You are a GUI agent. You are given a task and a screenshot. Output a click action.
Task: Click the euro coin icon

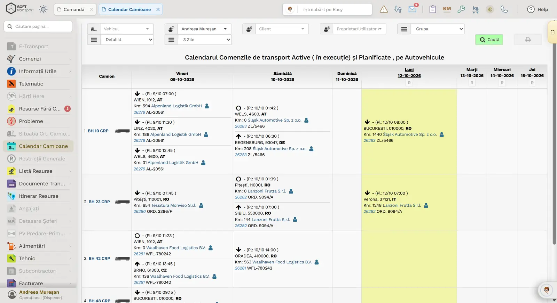(490, 9)
